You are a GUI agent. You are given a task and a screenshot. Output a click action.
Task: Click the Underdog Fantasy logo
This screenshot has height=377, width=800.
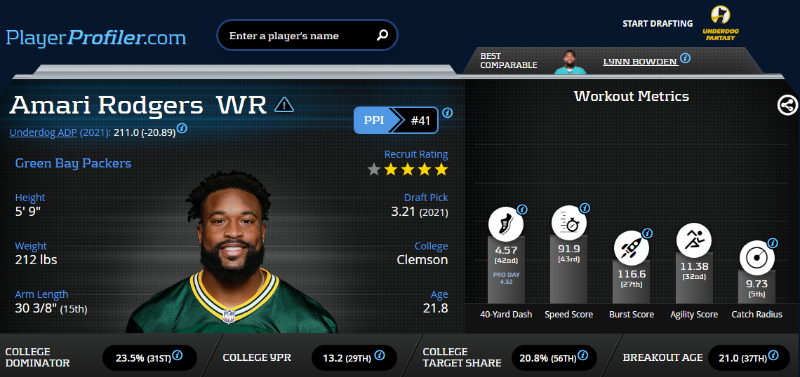(721, 23)
